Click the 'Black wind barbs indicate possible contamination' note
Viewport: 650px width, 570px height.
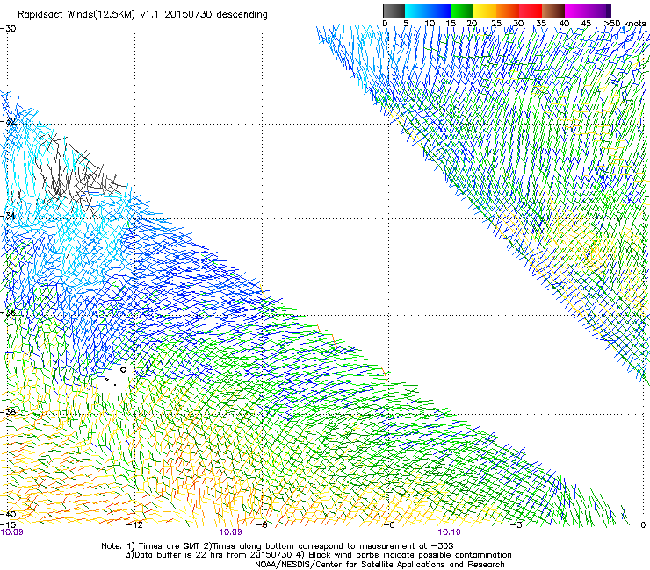(x=410, y=555)
